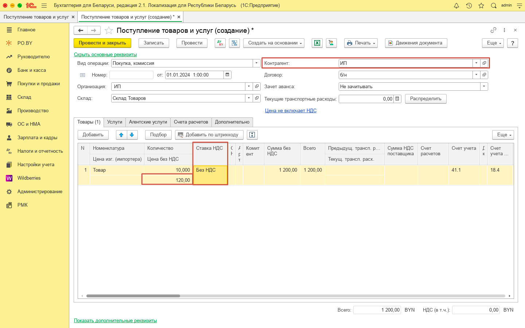Expand Зачет аванса dropdown

tap(484, 87)
